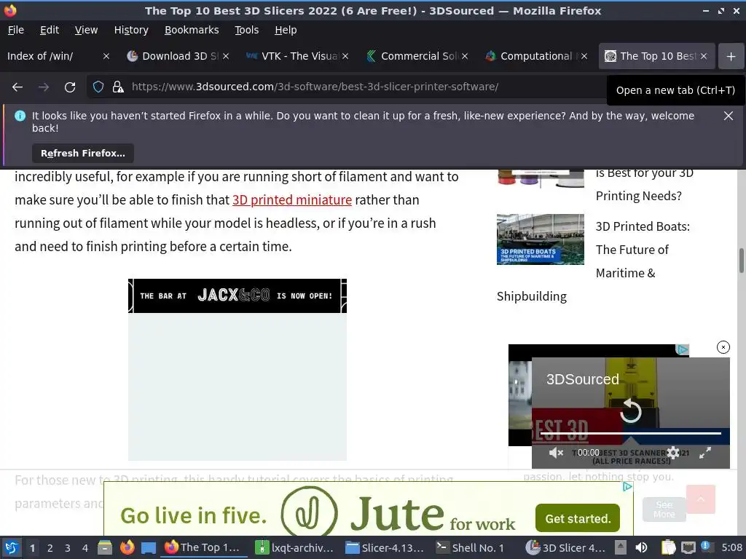The width and height of the screenshot is (746, 559).
Task: Switch to Shell No. 1 taskbar window
Action: (471, 547)
